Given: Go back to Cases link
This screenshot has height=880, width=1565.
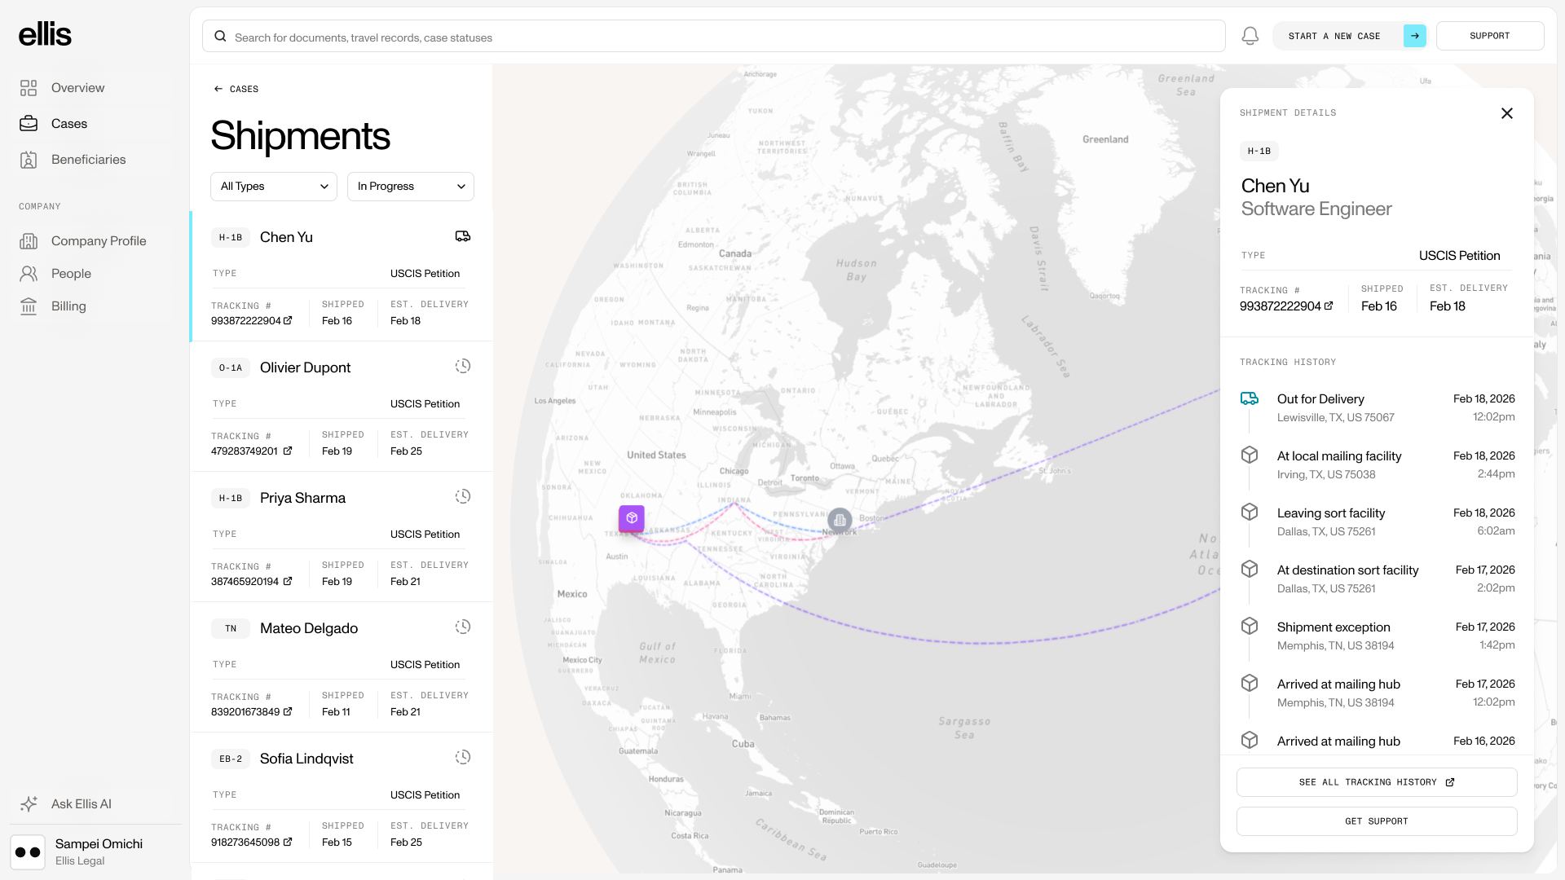Looking at the screenshot, I should (236, 89).
